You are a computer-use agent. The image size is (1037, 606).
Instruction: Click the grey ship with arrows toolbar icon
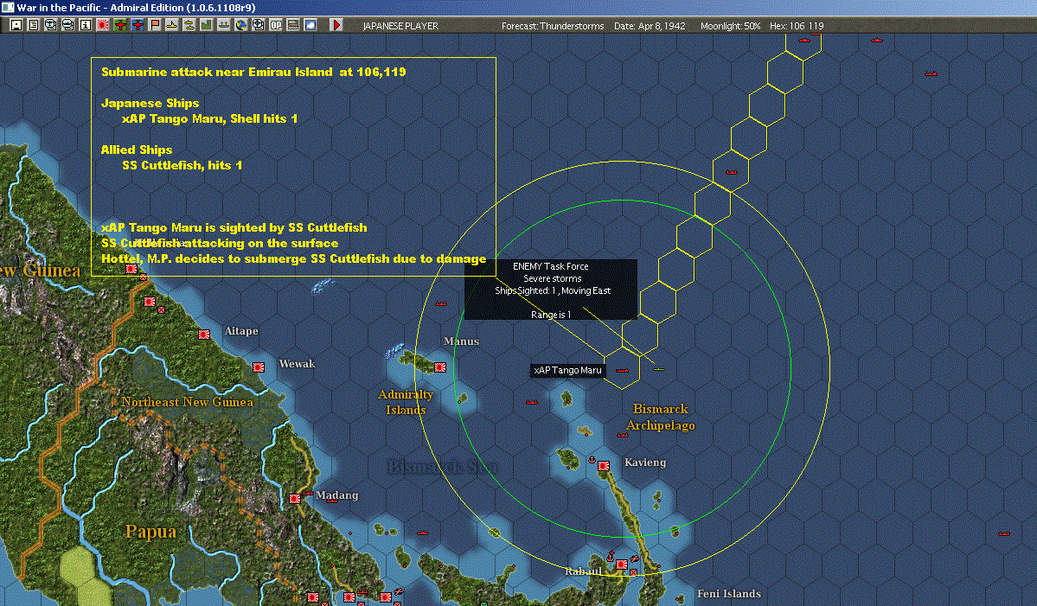coord(223,25)
